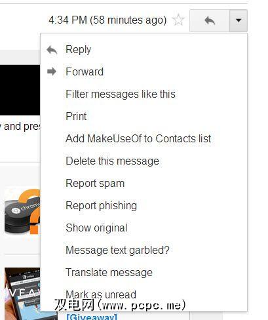
Task: Choose Report spam option
Action: point(95,183)
